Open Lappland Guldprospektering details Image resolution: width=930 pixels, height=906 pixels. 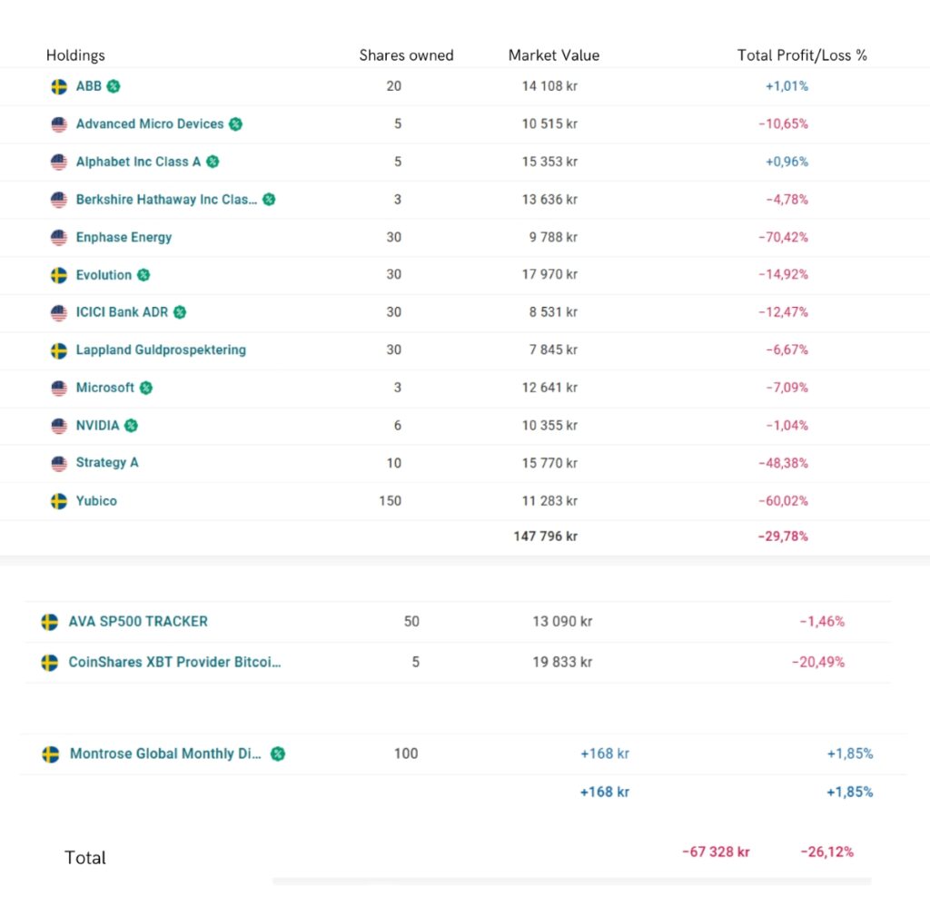click(x=161, y=350)
